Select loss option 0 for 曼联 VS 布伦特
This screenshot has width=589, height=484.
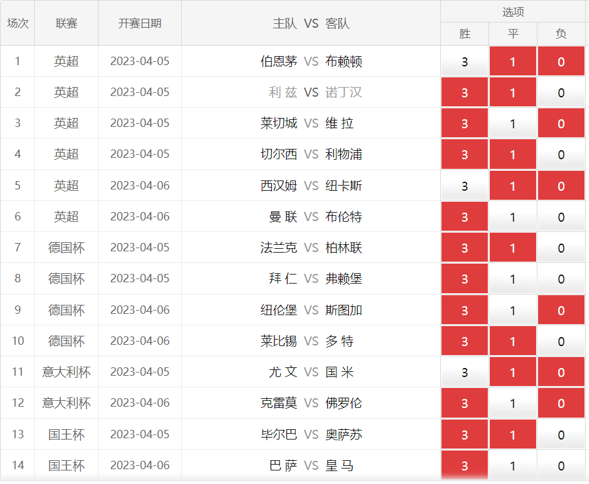[x=561, y=217]
